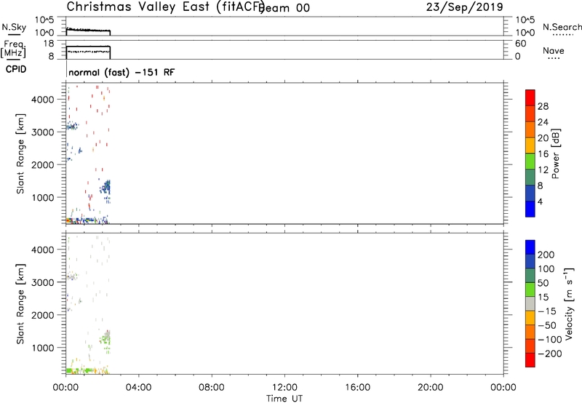Click the "2000" range tick in the velocity panel
Viewport: 582px width, 403px height.
pyautogui.click(x=43, y=315)
